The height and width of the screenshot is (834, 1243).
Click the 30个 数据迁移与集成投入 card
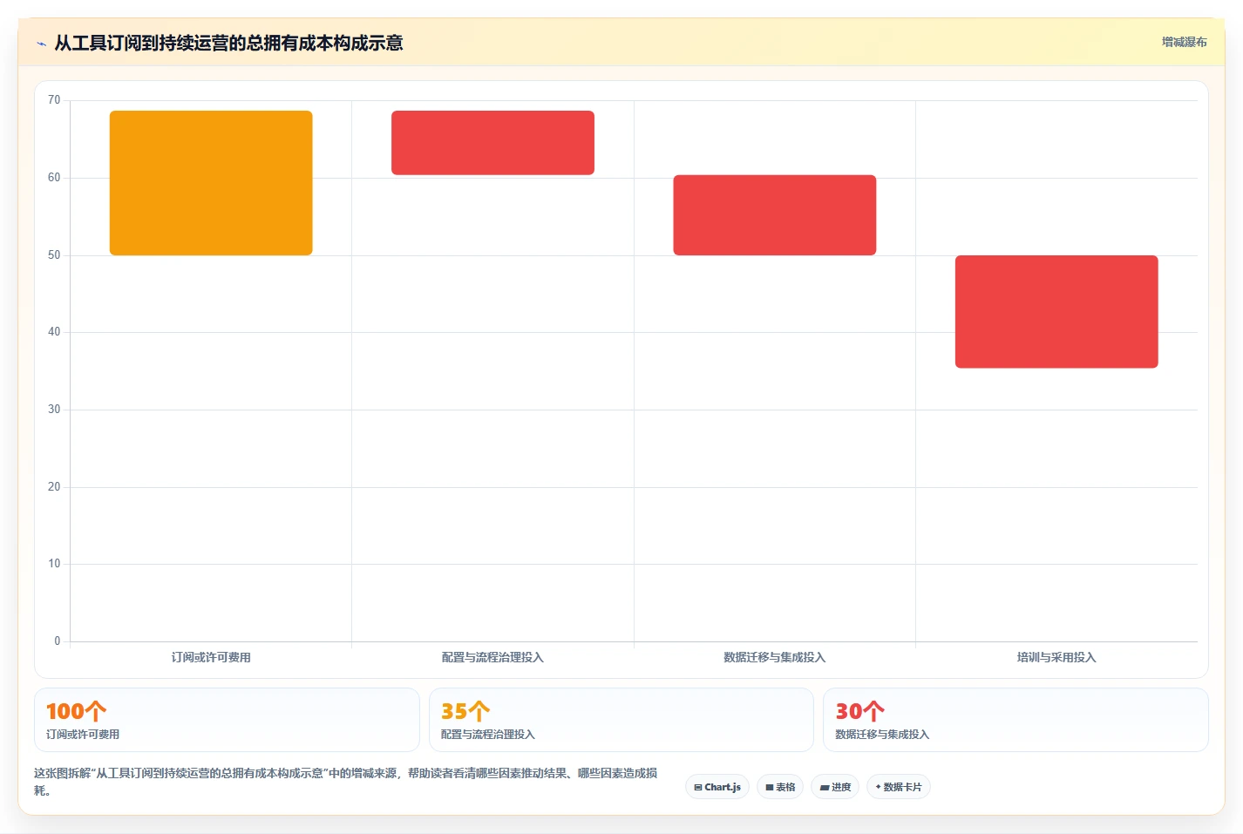pos(1015,720)
